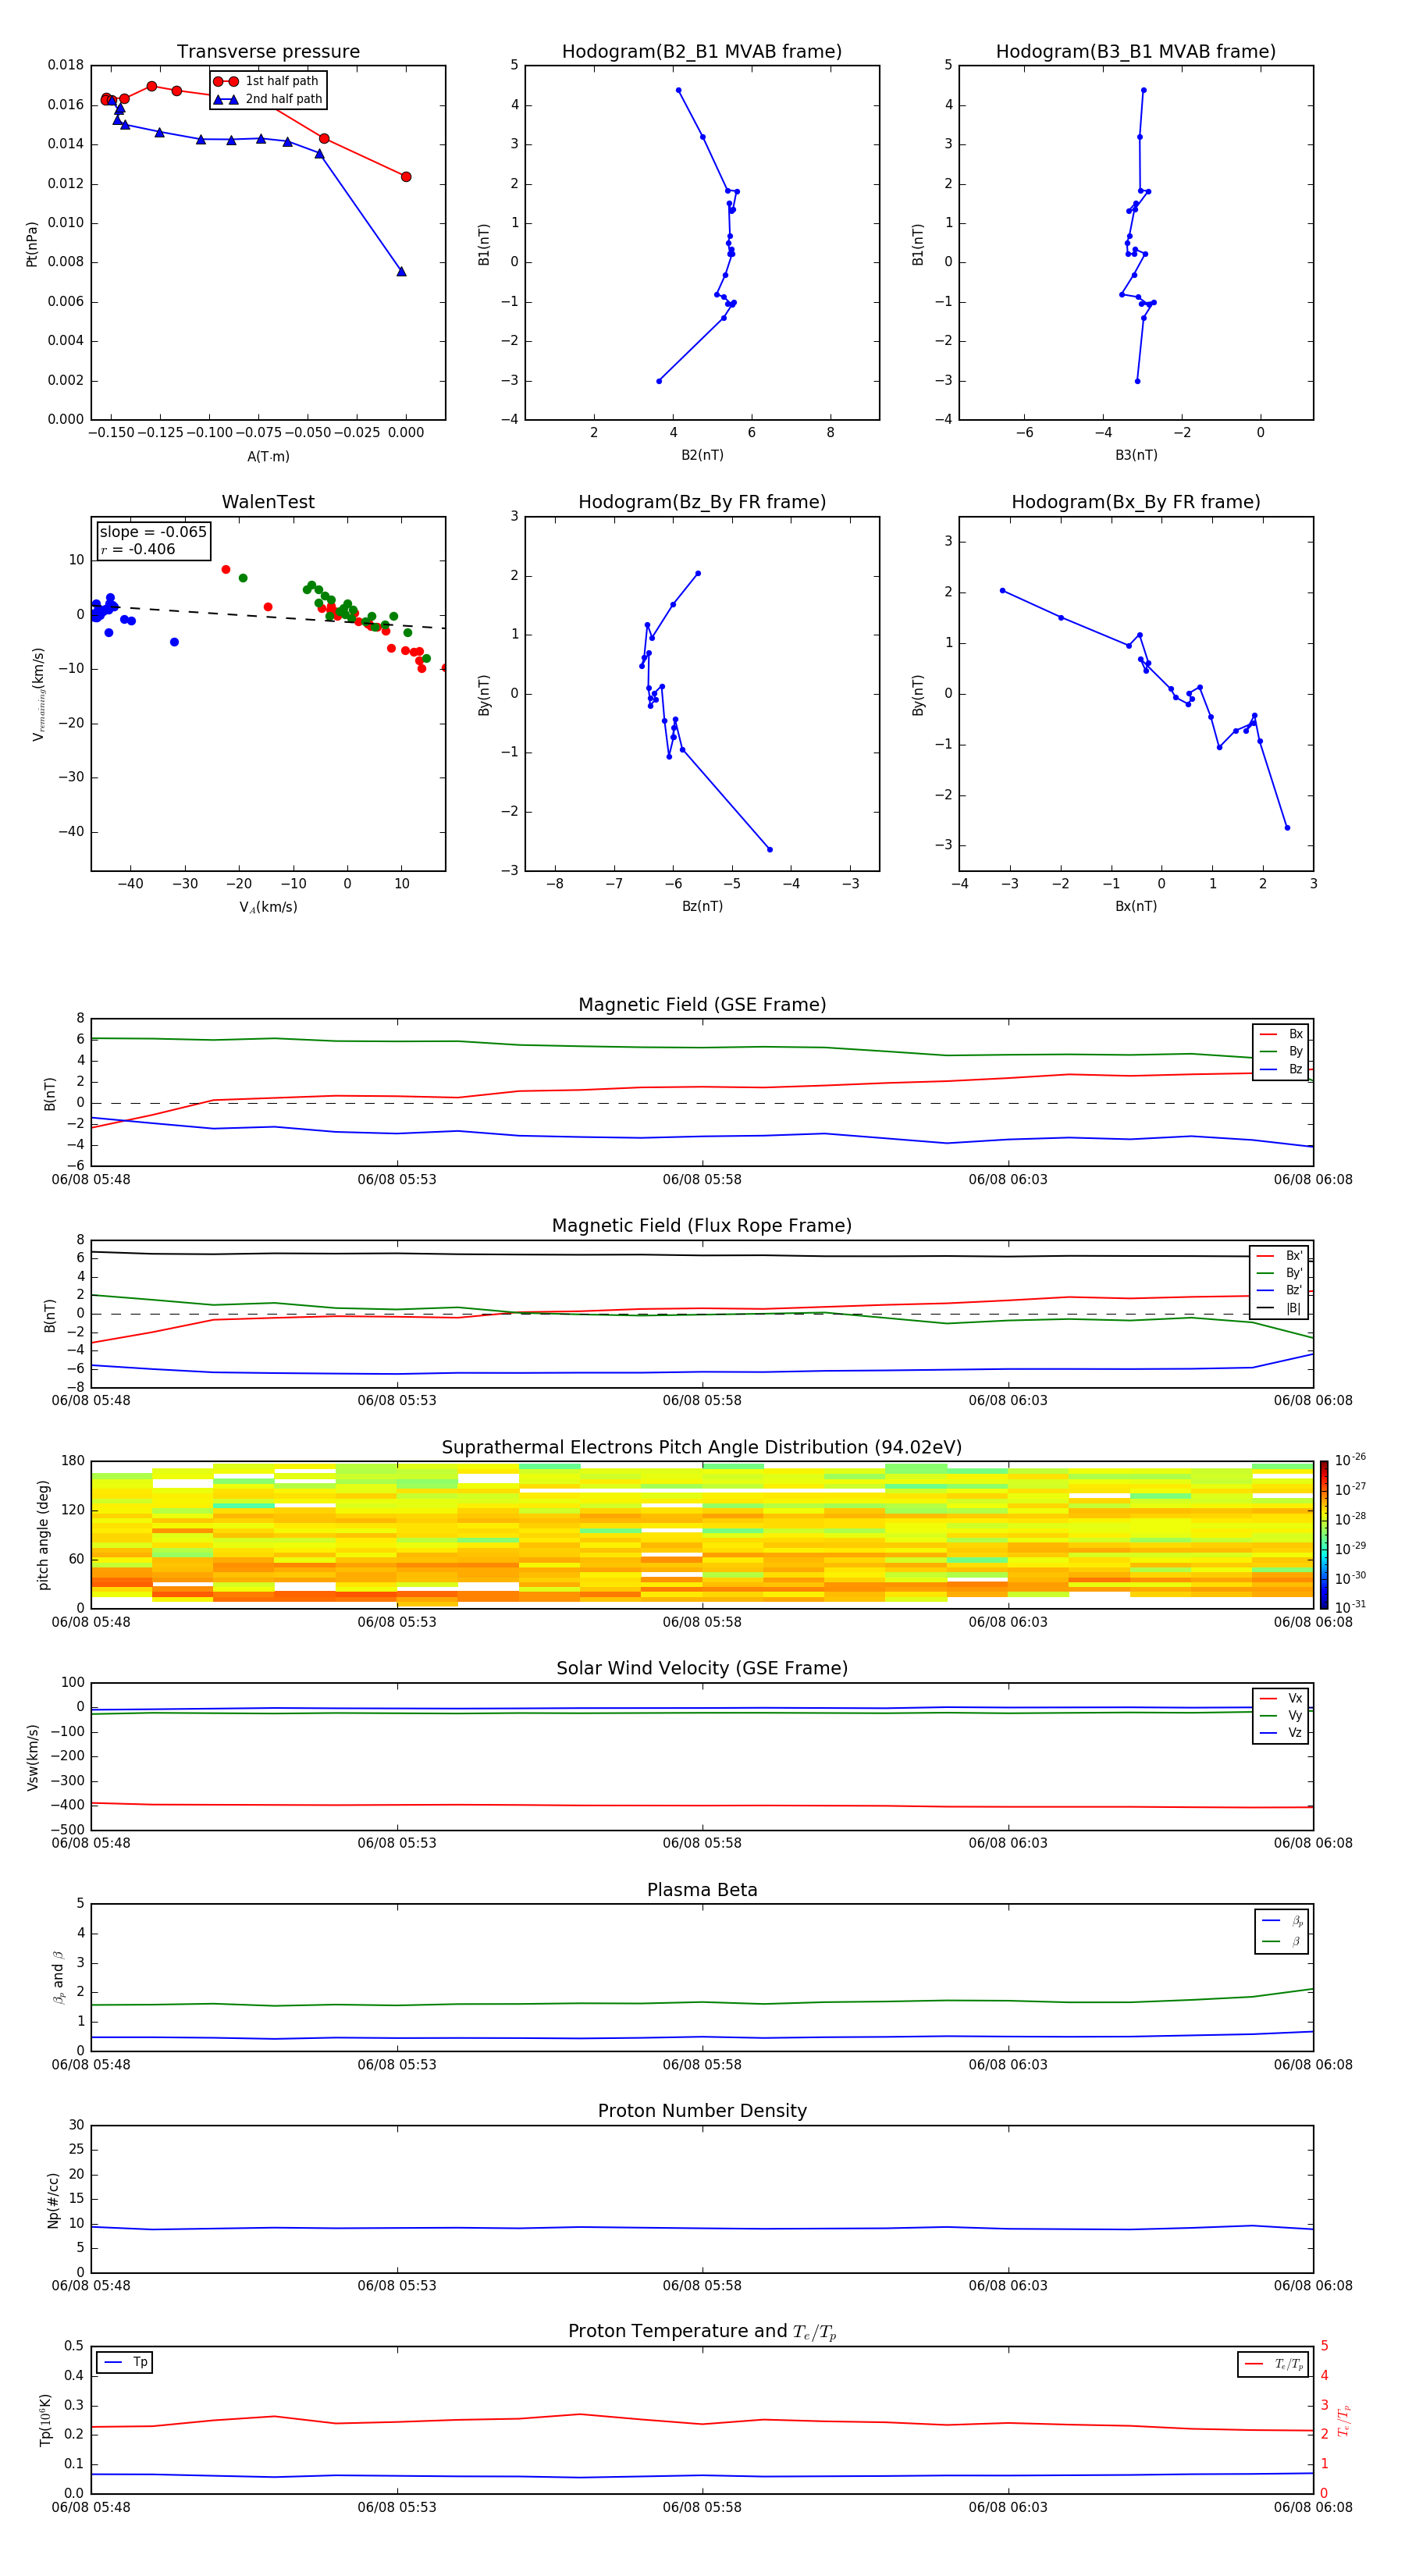This screenshot has height=2576, width=1405.
Task: Click the 'V_A(km/s)' axis label
Action: [x=268, y=907]
